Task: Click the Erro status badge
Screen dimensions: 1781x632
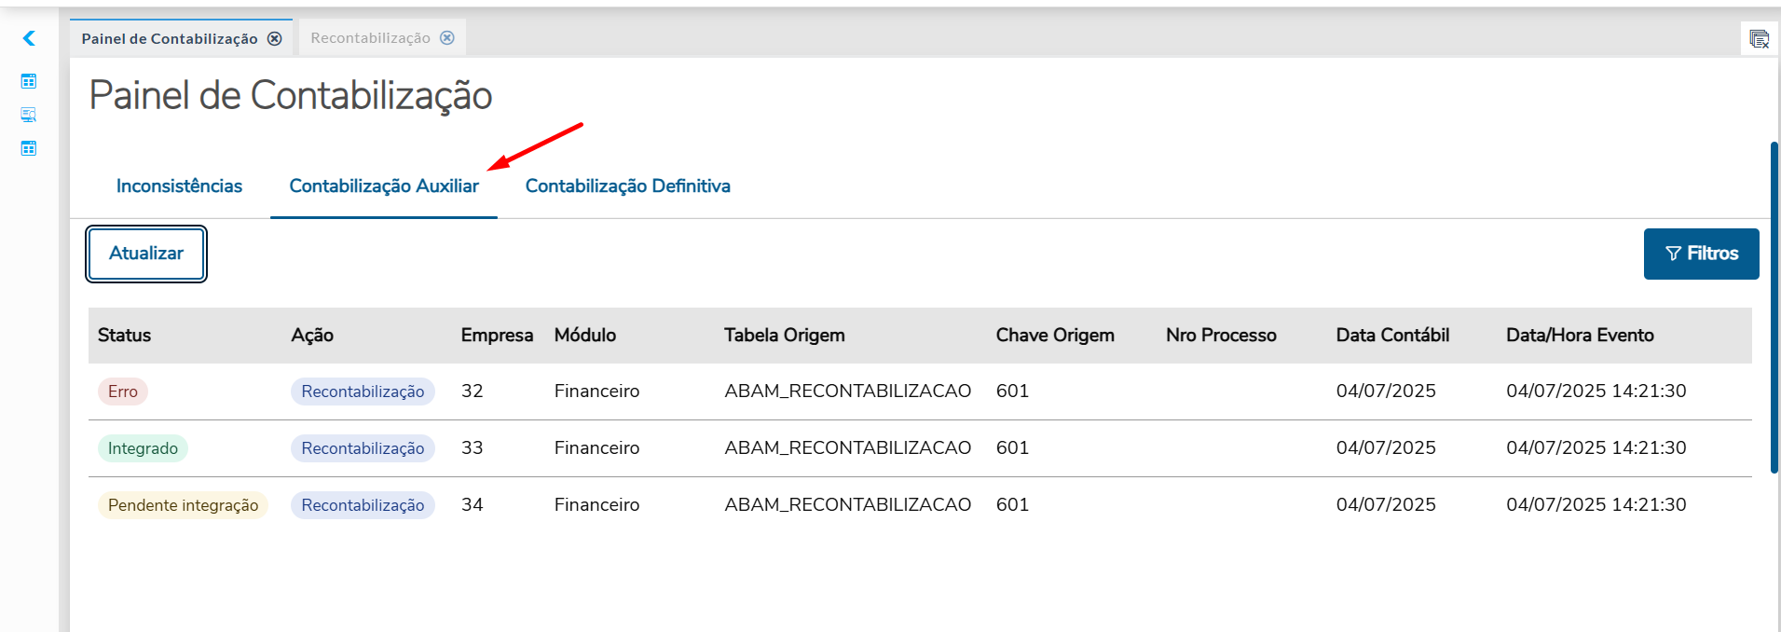Action: 123,392
